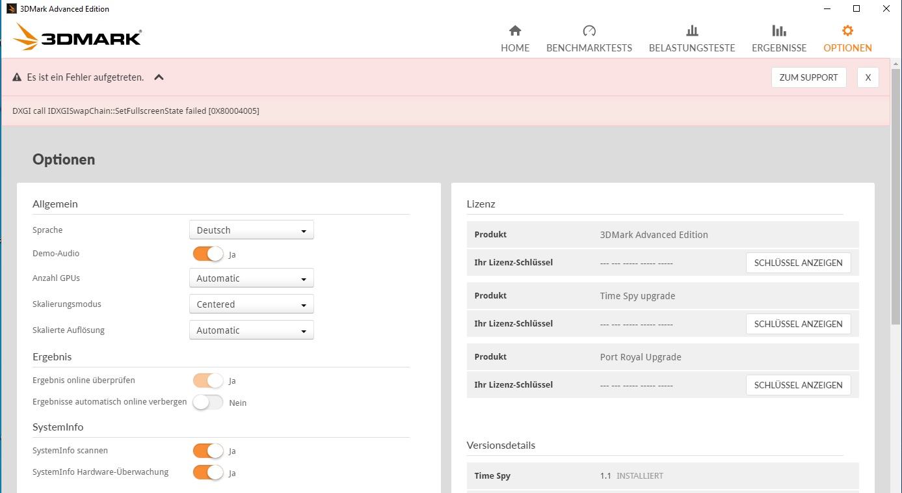This screenshot has height=493, width=902.
Task: Go to the HOME tab
Action: pos(515,47)
